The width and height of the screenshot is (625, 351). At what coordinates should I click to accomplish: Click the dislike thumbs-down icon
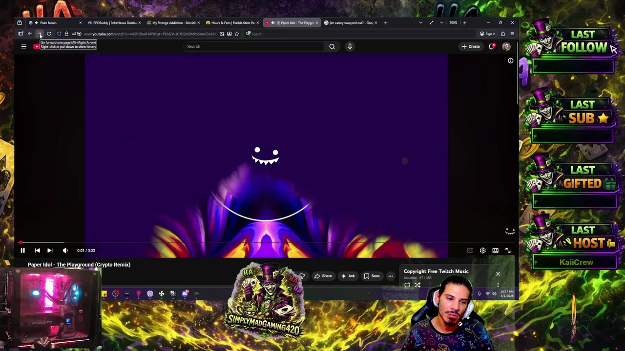click(302, 276)
